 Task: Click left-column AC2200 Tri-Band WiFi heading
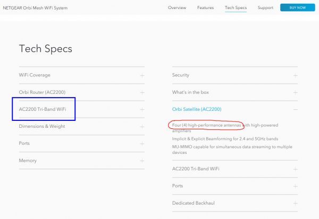coord(43,109)
